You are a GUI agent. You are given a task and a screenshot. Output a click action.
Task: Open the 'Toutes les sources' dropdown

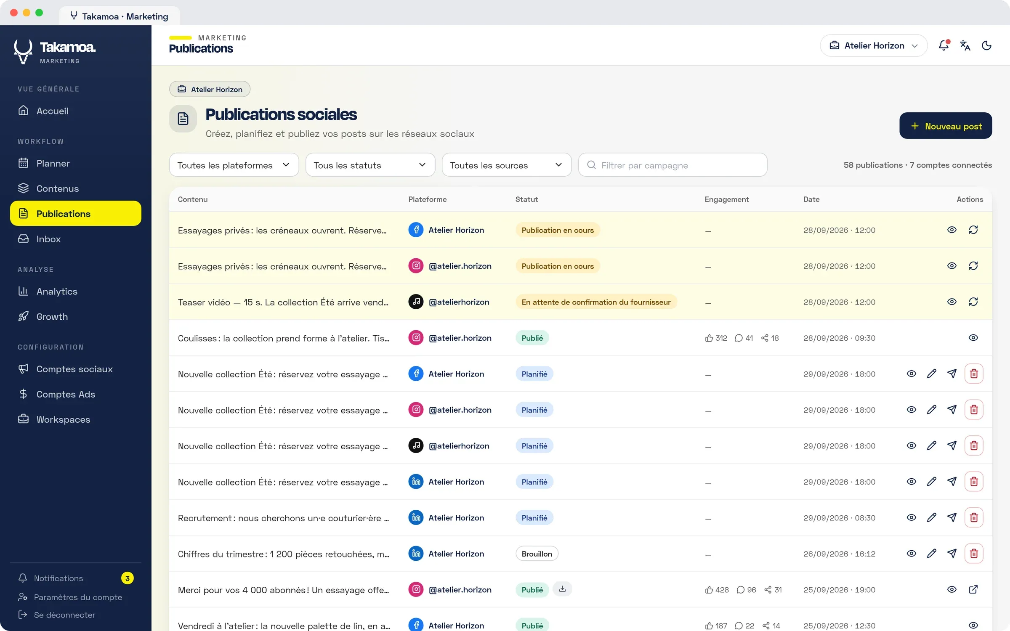tap(507, 165)
